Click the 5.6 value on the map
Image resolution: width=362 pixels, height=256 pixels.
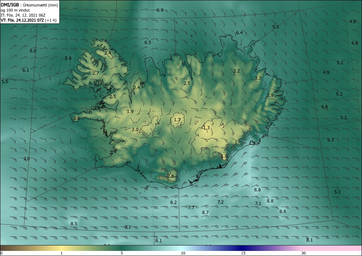68,58
